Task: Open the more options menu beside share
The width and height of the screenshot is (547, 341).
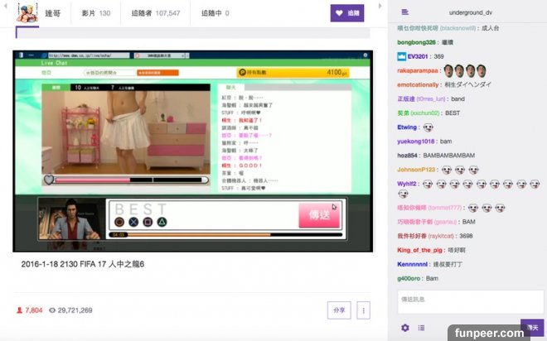Action: [362, 310]
